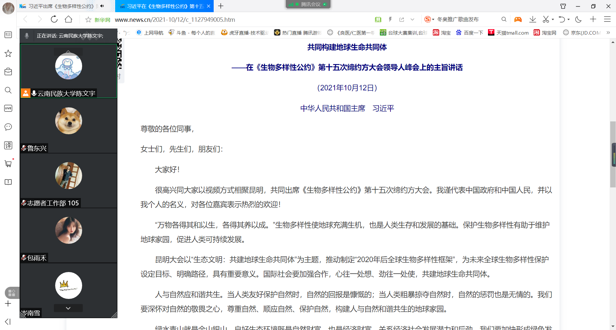Click the share icon in address bar
Image resolution: width=616 pixels, height=330 pixels.
[x=402, y=20]
